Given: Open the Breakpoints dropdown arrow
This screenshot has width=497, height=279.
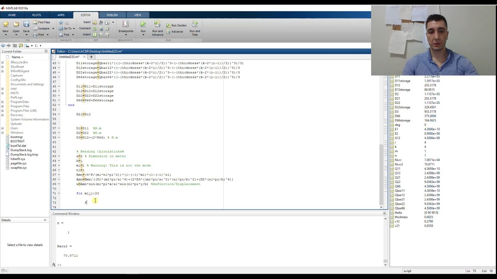Looking at the screenshot, I should [x=125, y=35].
